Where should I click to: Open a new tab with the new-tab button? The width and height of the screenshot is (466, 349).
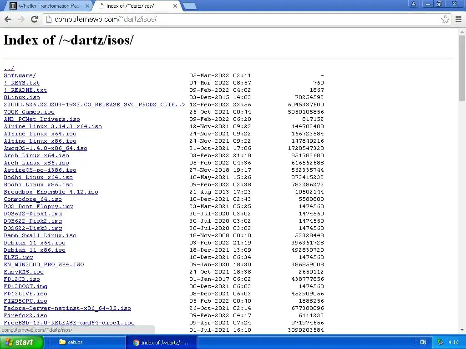pyautogui.click(x=189, y=6)
